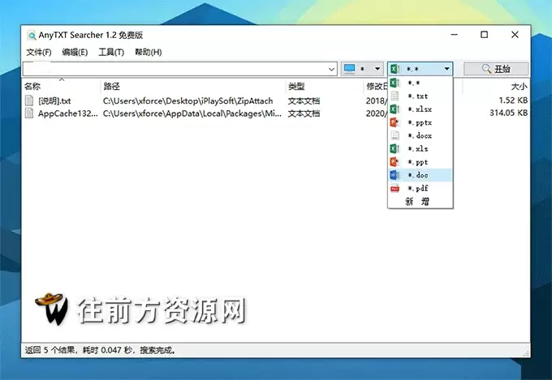The image size is (552, 380).
Task: Open the 编辑(E) menu
Action: coord(75,53)
